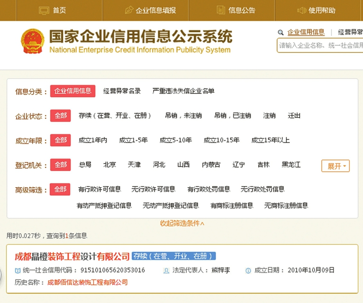Filter by 吊销，已注销 status
The width and height of the screenshot is (363, 303).
point(232,115)
